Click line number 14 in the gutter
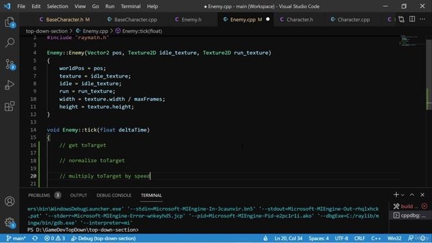Viewport: 432px width, 243px height. click(33, 130)
